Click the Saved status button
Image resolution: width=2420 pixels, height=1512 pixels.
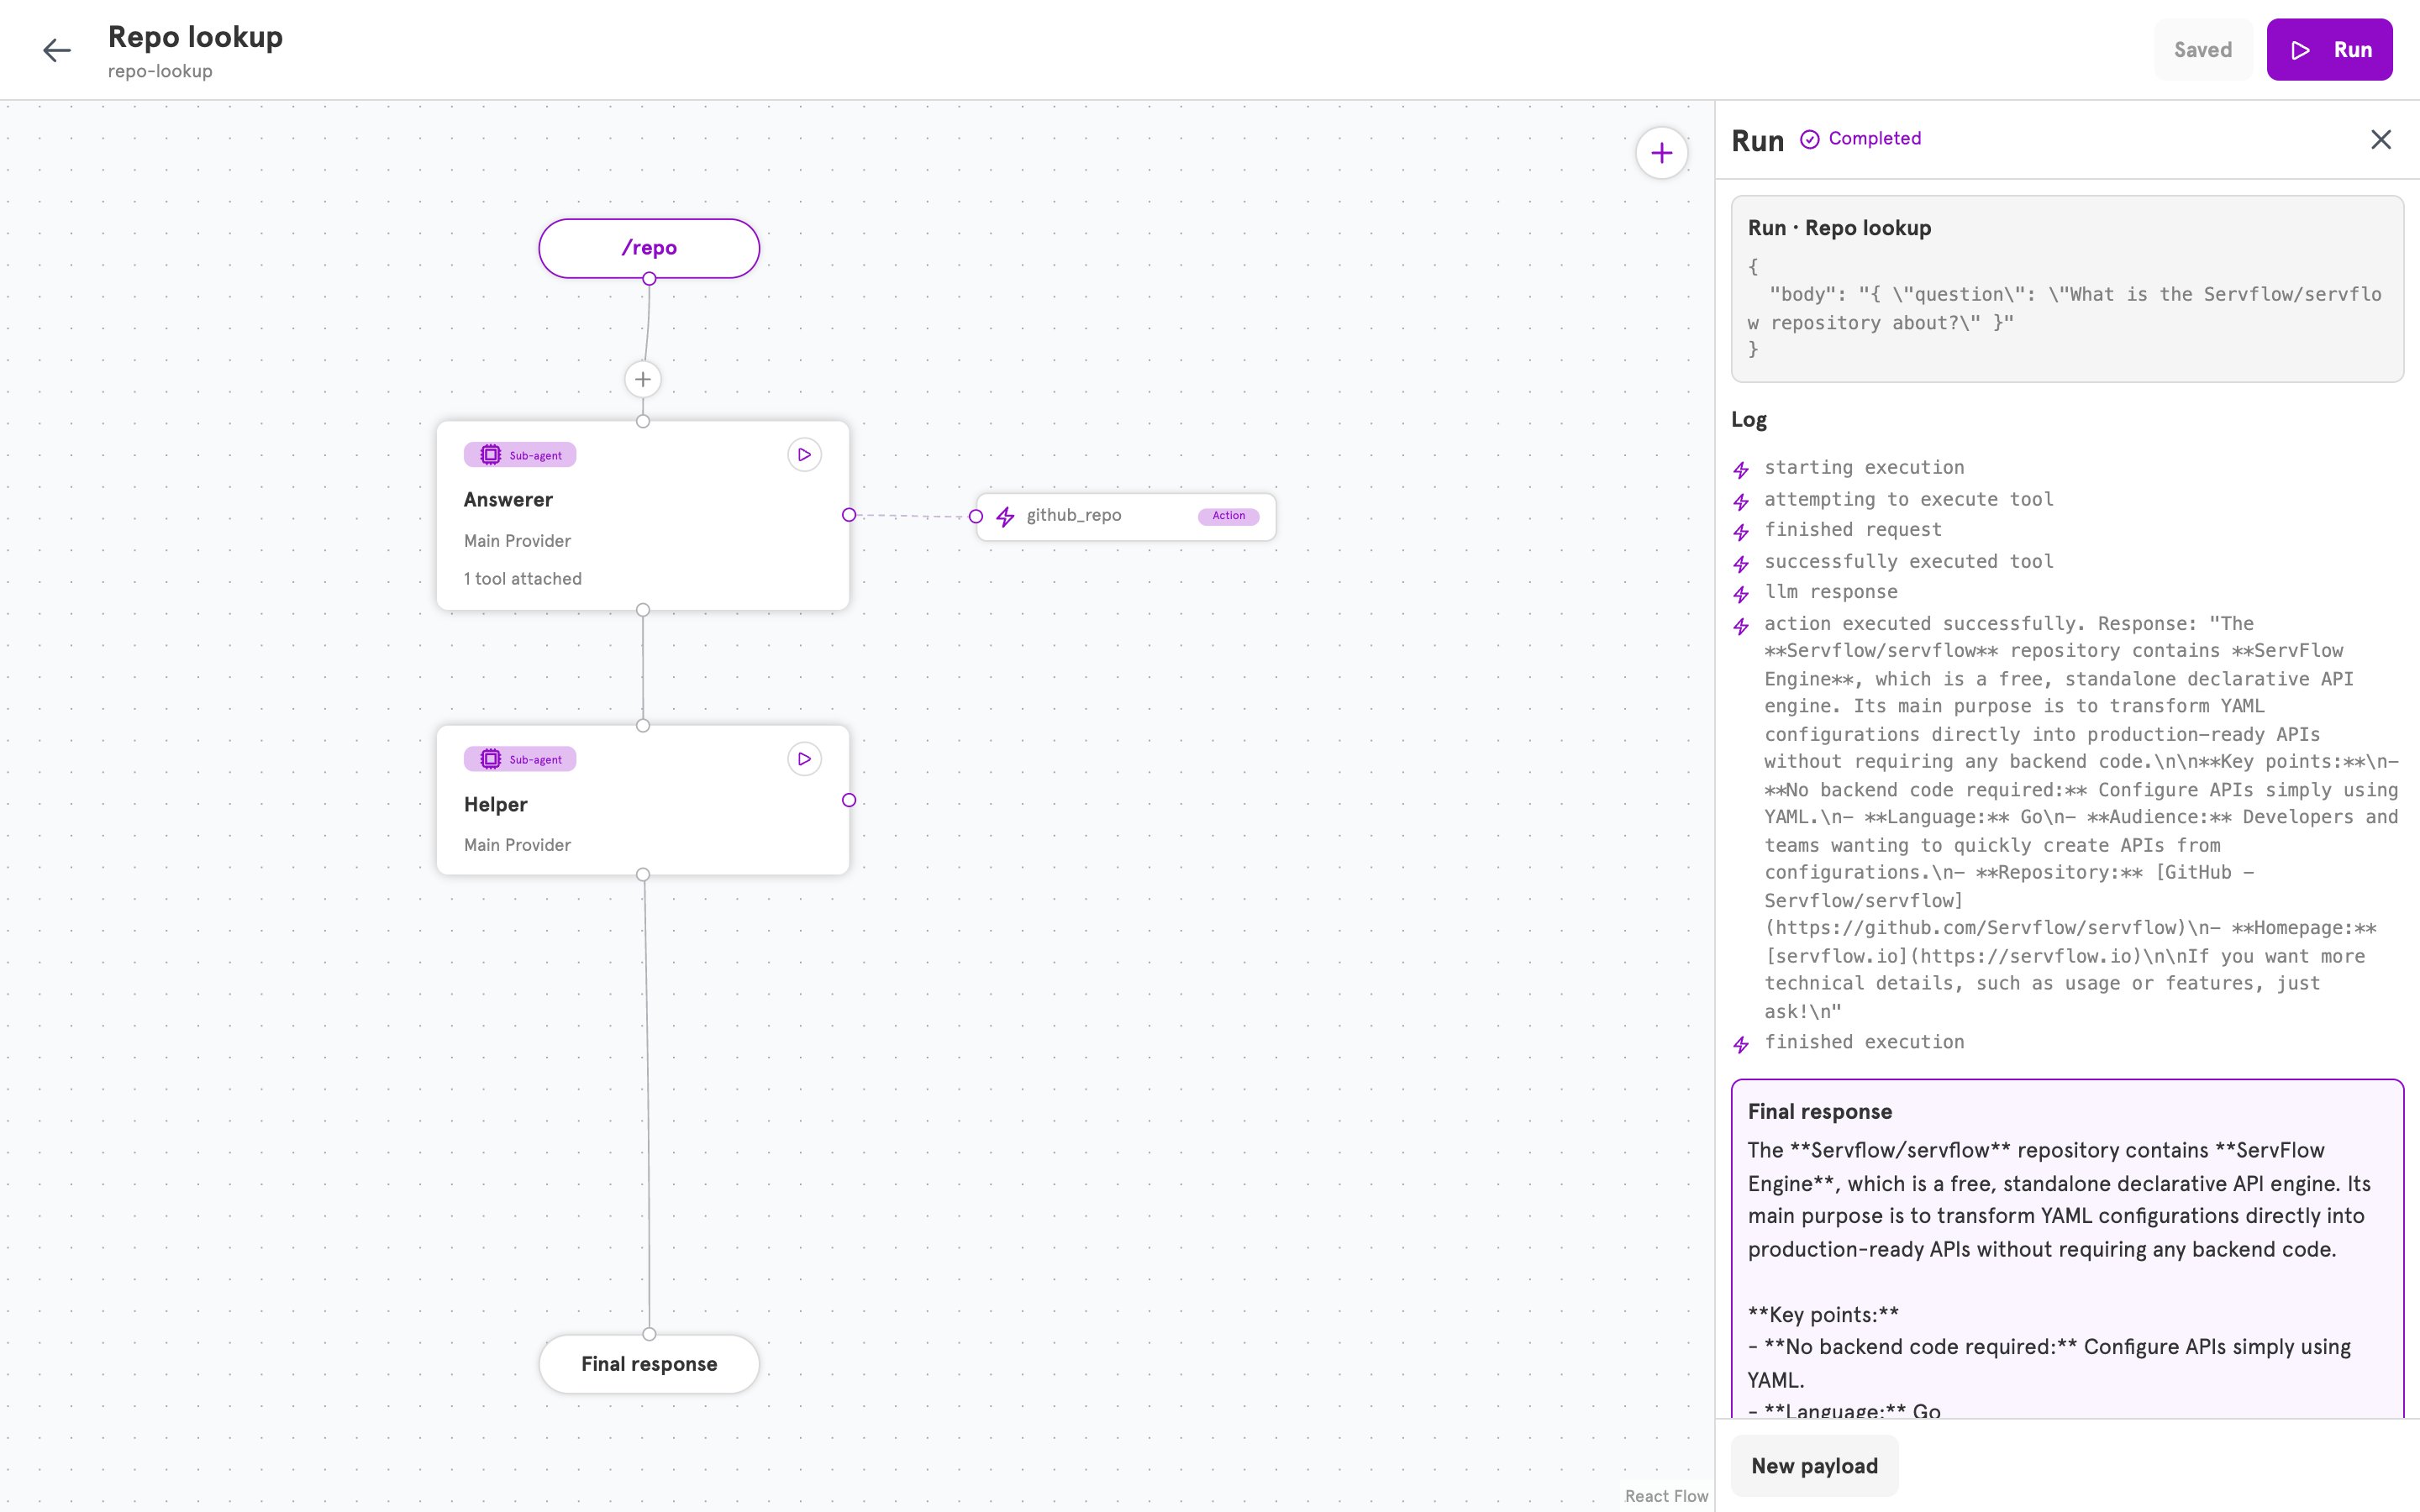(2203, 50)
